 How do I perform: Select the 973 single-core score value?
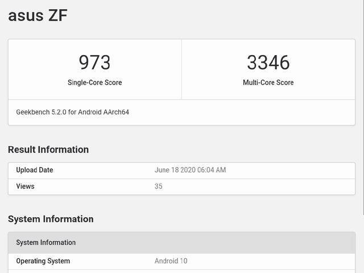coord(95,63)
